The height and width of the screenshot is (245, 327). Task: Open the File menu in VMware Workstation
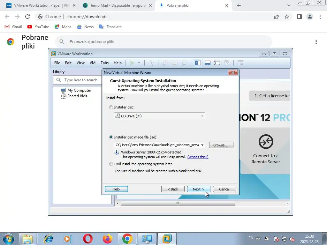click(x=57, y=63)
